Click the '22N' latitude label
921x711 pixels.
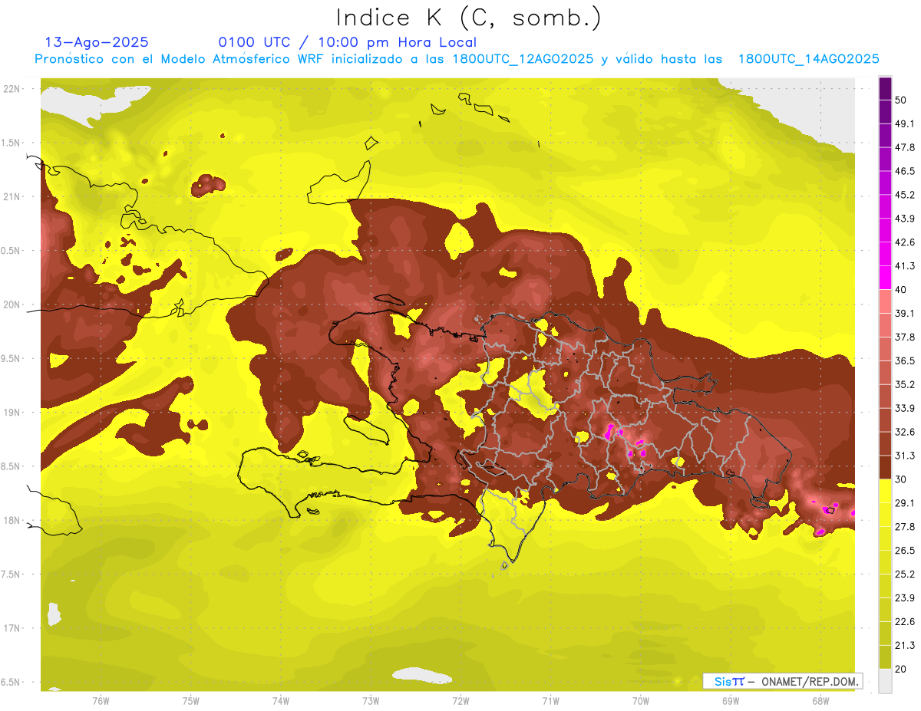click(12, 88)
